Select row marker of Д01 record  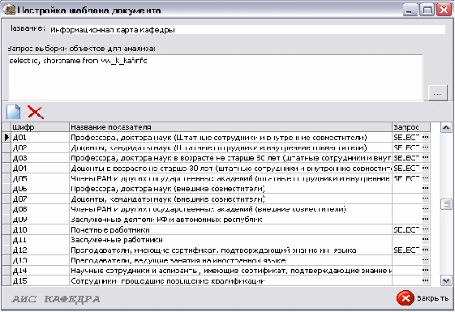[6, 138]
